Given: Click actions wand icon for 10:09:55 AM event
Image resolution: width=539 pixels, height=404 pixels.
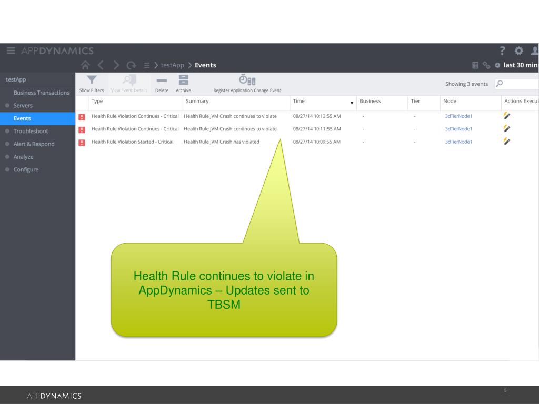Looking at the screenshot, I should pyautogui.click(x=507, y=141).
